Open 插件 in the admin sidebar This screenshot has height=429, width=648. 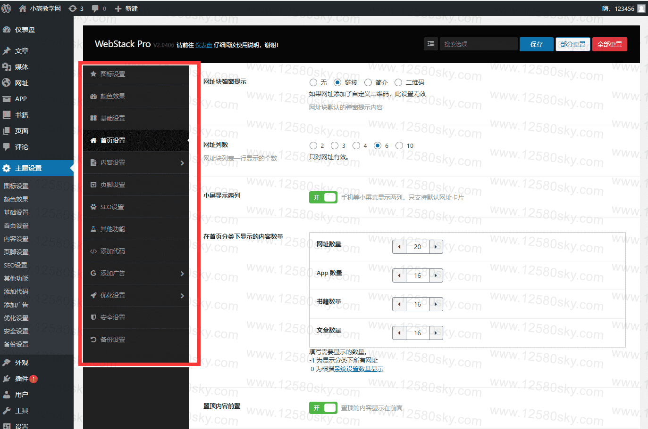point(21,379)
